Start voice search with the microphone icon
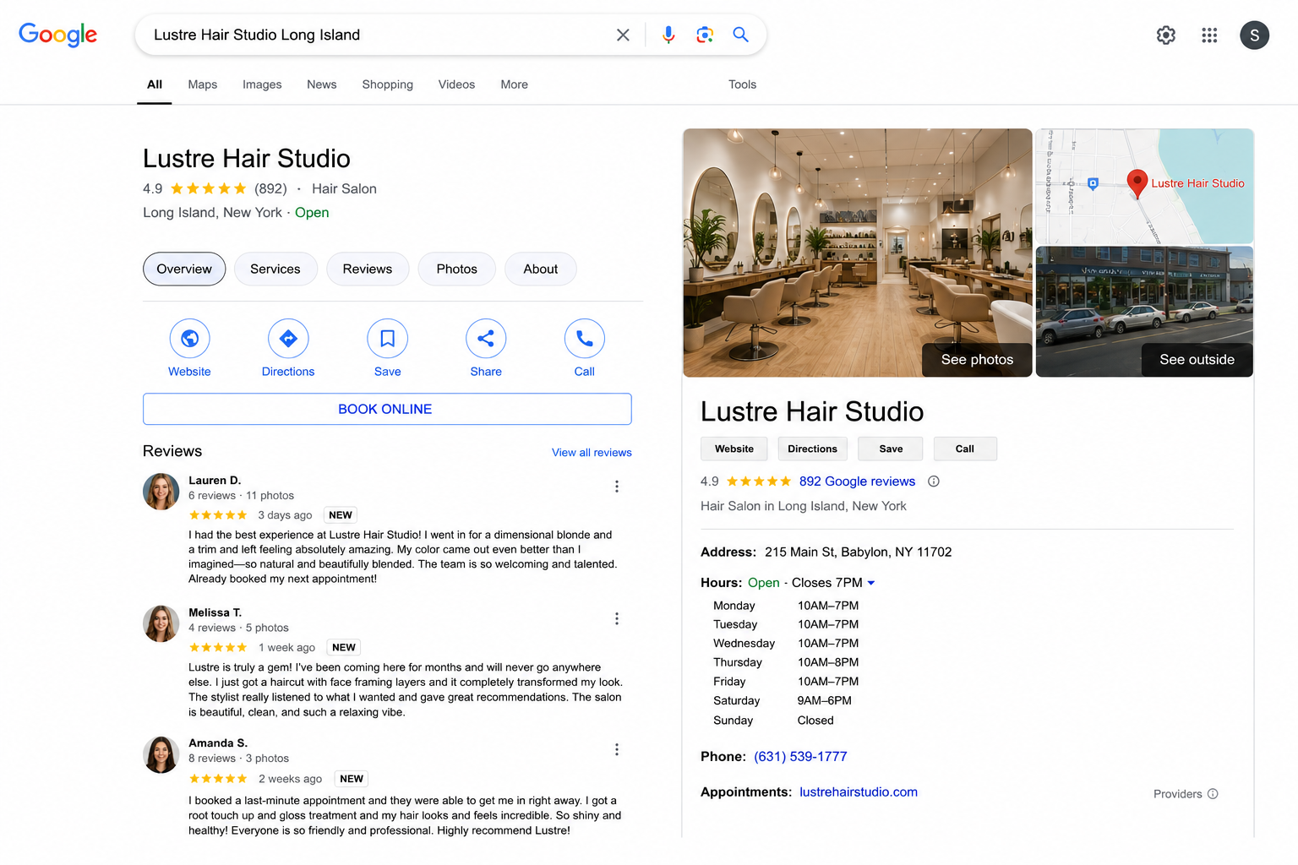Screen dimensions: 1298x865 pos(668,35)
